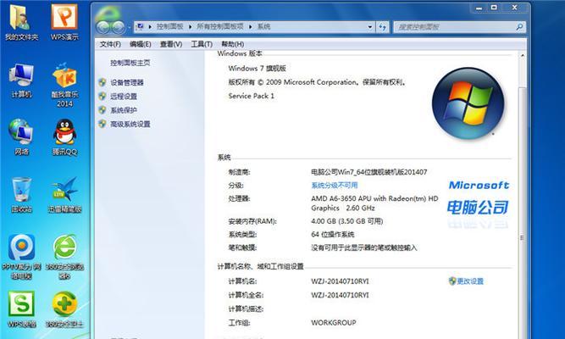
Task: Click the Back navigation arrow button
Action: point(102,27)
